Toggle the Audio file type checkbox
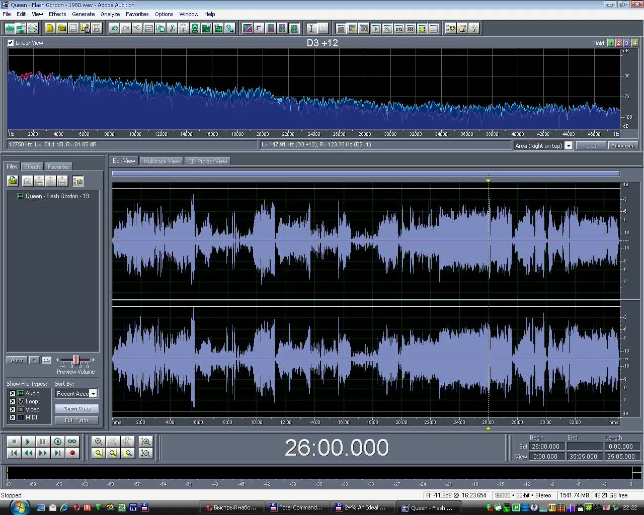Screen dimensions: 644x515 pyautogui.click(x=13, y=393)
